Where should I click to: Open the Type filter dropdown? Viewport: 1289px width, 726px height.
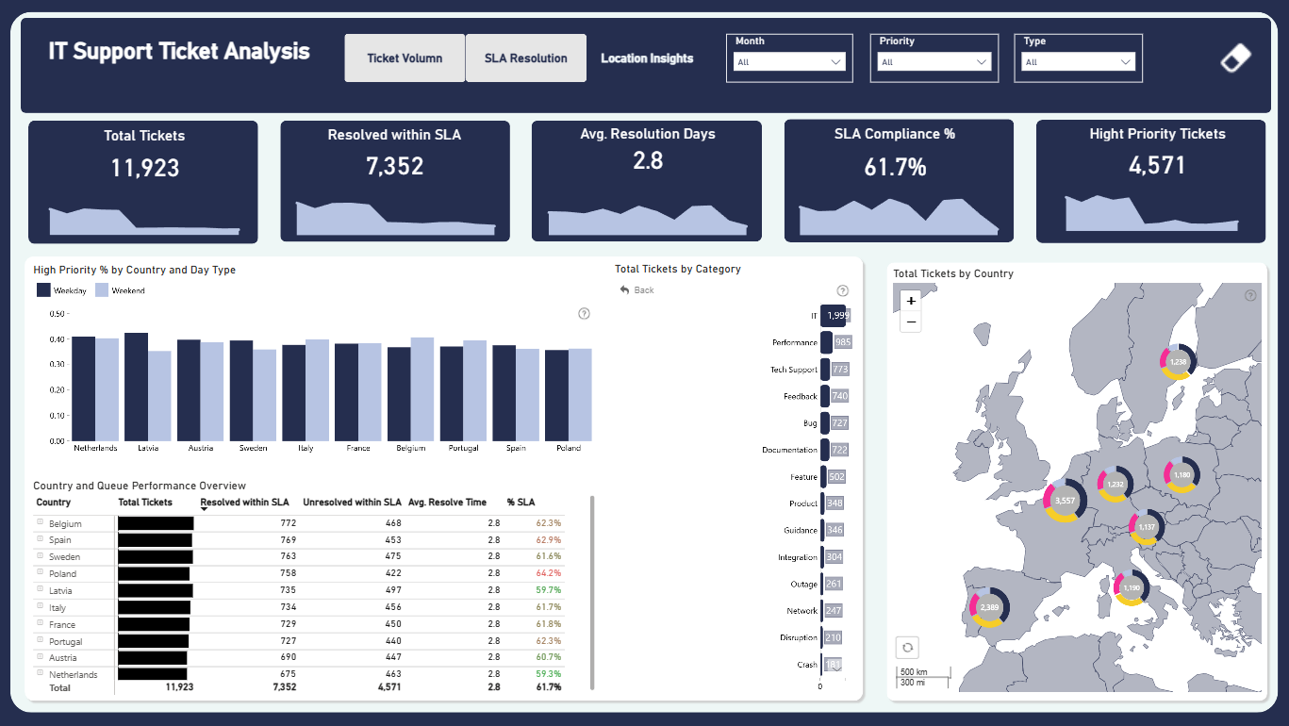pyautogui.click(x=1079, y=62)
